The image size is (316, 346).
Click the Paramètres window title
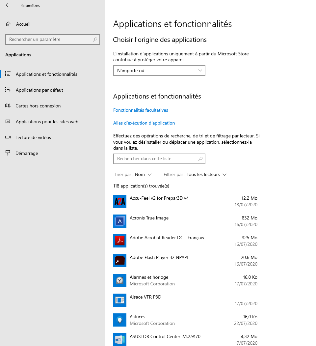click(x=30, y=6)
